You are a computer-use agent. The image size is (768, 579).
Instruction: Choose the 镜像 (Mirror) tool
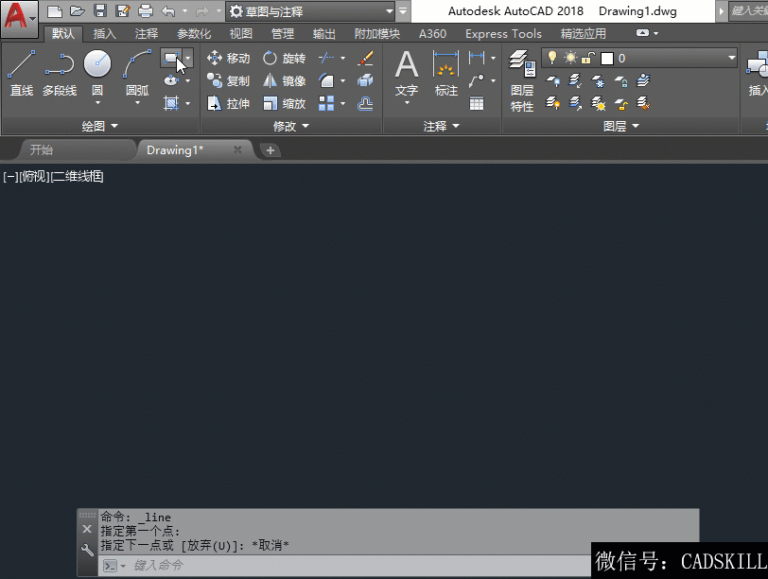284,81
